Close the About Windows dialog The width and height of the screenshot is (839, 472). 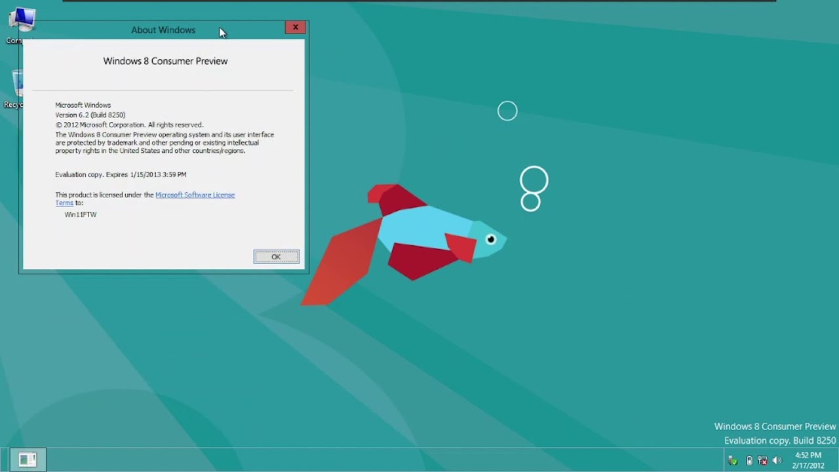[x=295, y=28]
